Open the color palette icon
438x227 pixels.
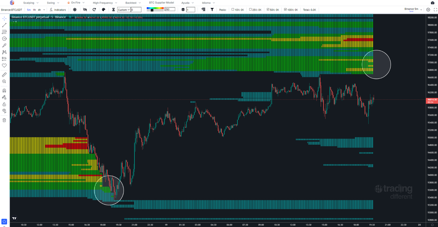(104, 9)
